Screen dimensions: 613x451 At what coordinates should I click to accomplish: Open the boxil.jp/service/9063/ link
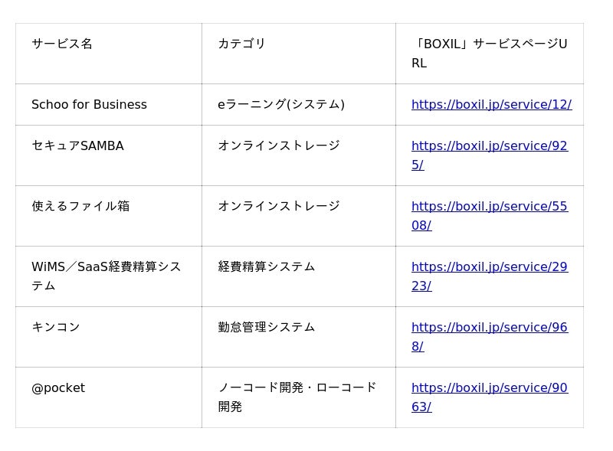[489, 388]
